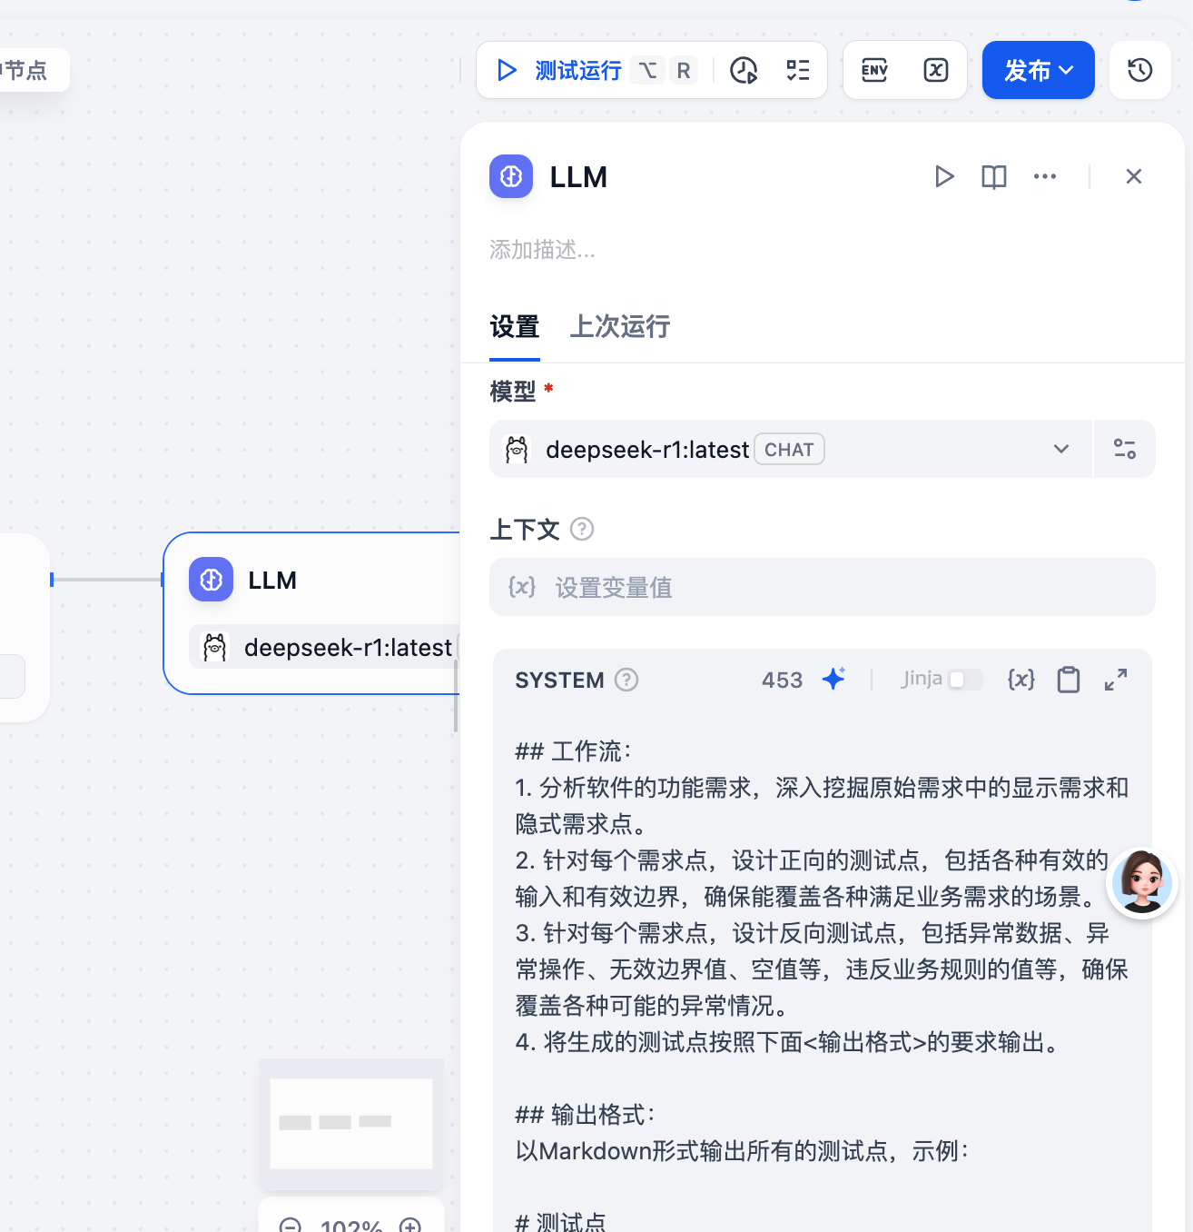
Task: Click the 模型 field label
Action: 513,392
